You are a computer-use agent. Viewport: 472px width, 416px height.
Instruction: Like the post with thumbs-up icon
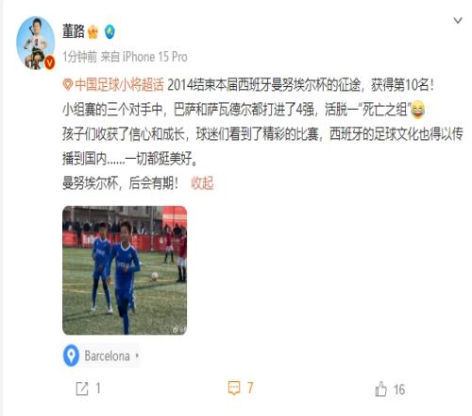point(380,389)
